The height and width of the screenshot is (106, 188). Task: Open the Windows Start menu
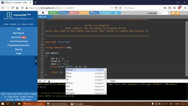coord(2,104)
